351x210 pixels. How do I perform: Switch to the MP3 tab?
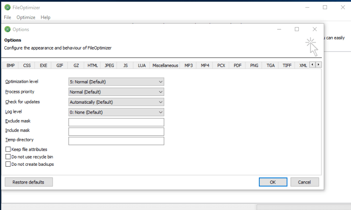(189, 66)
